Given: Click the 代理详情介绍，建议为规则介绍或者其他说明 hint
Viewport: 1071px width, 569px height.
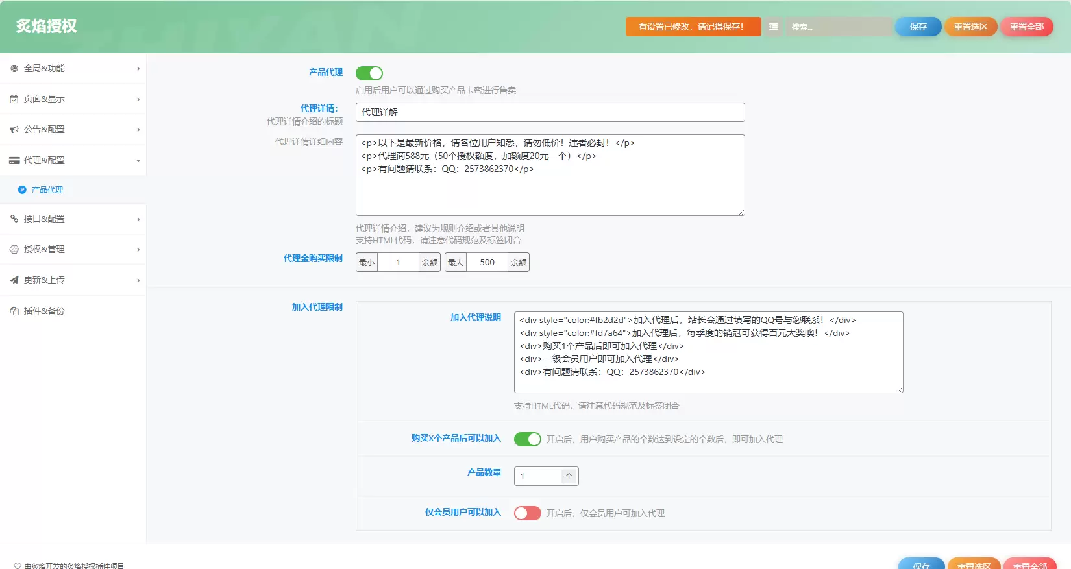Looking at the screenshot, I should [440, 228].
